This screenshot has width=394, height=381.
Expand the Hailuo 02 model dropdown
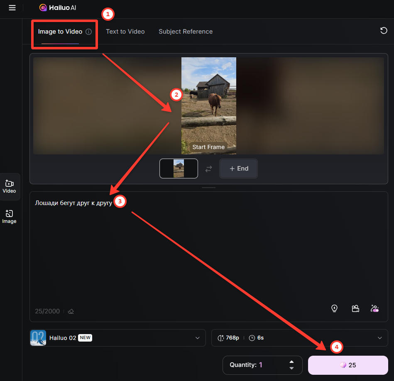coord(198,338)
